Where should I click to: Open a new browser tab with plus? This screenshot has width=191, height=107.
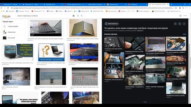pos(172,4)
